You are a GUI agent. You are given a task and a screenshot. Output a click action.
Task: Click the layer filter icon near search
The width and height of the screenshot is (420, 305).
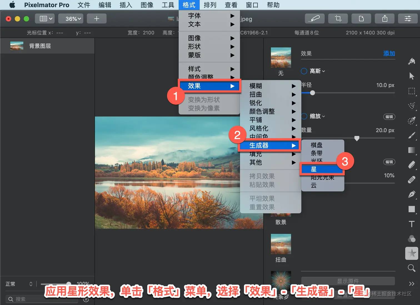click(86, 299)
